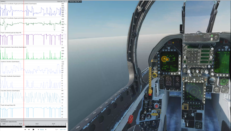Image resolution: width=231 pixels, height=131 pixels.
Task: Click the Varjo VR stimulus video frame
Action: click(149, 66)
